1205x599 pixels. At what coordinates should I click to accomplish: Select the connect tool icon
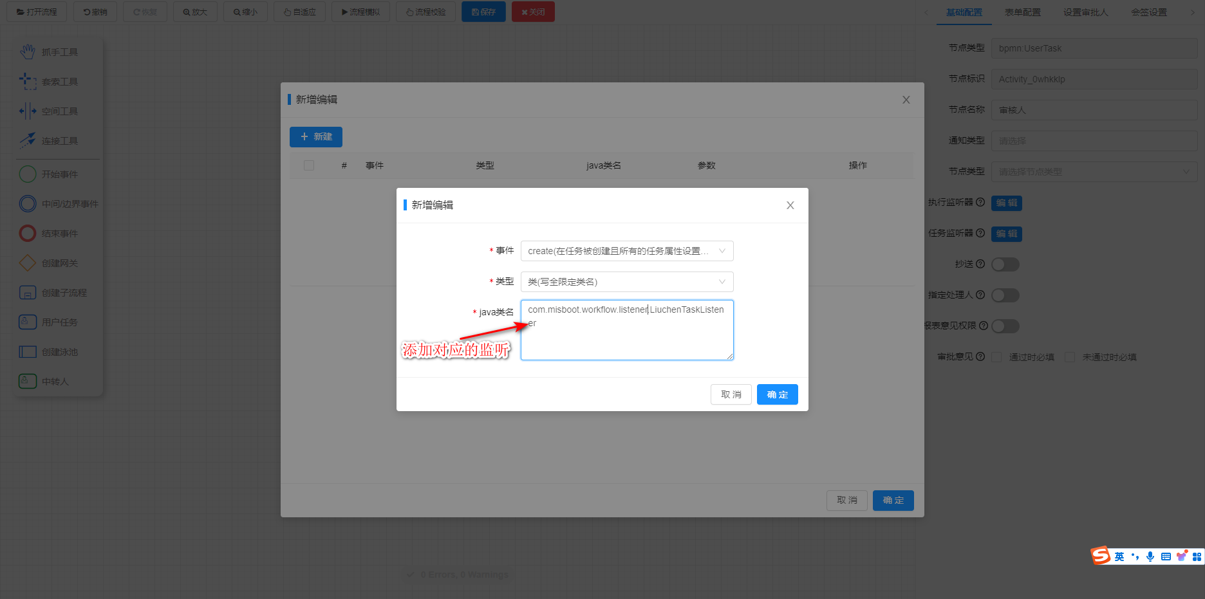click(28, 140)
